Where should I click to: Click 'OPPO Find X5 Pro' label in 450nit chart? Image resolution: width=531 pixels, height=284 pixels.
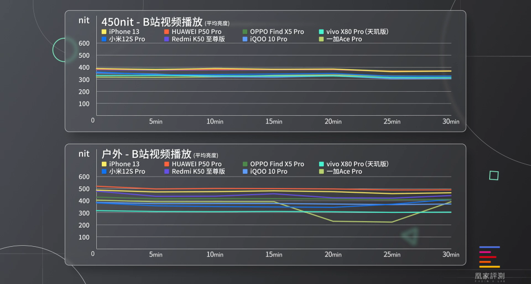click(277, 32)
